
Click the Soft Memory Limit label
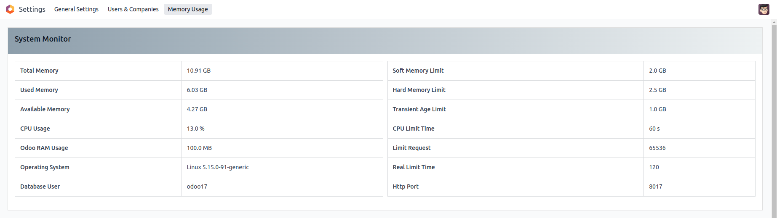pos(418,71)
